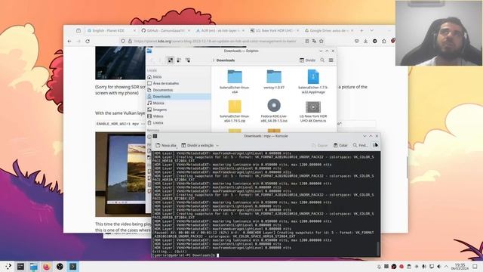Click Dividir a exibição in Konsole
483x272 pixels.
198,145
